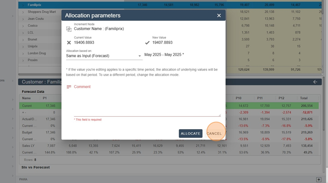Click the P12 column header

tap(281, 98)
